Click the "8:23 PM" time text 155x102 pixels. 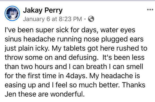pyautogui.click(x=70, y=19)
